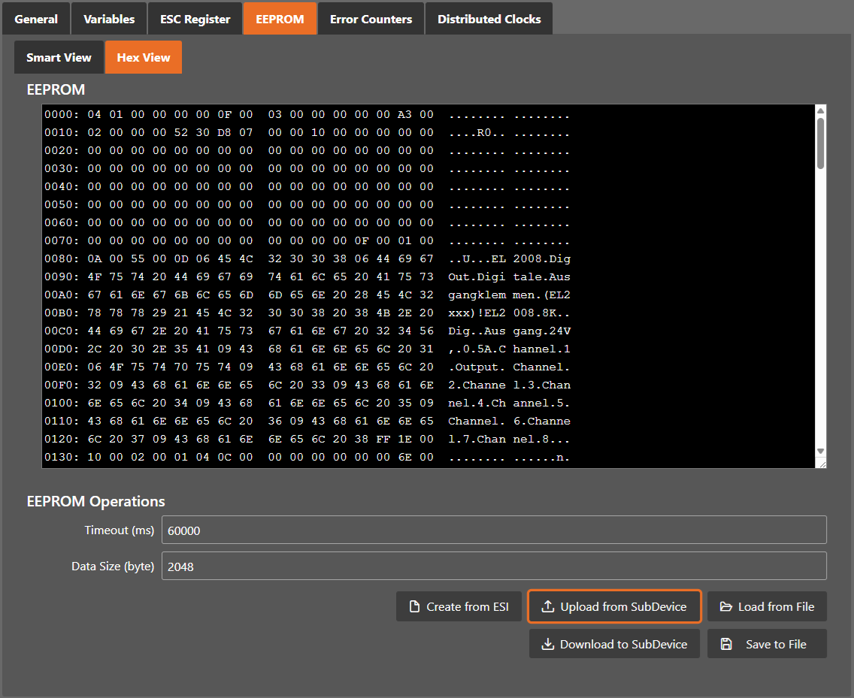Viewport: 854px width, 698px height.
Task: Focus the Timeout (ms) input field
Action: [494, 530]
